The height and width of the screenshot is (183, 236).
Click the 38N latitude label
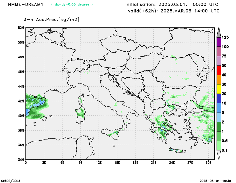21,130
